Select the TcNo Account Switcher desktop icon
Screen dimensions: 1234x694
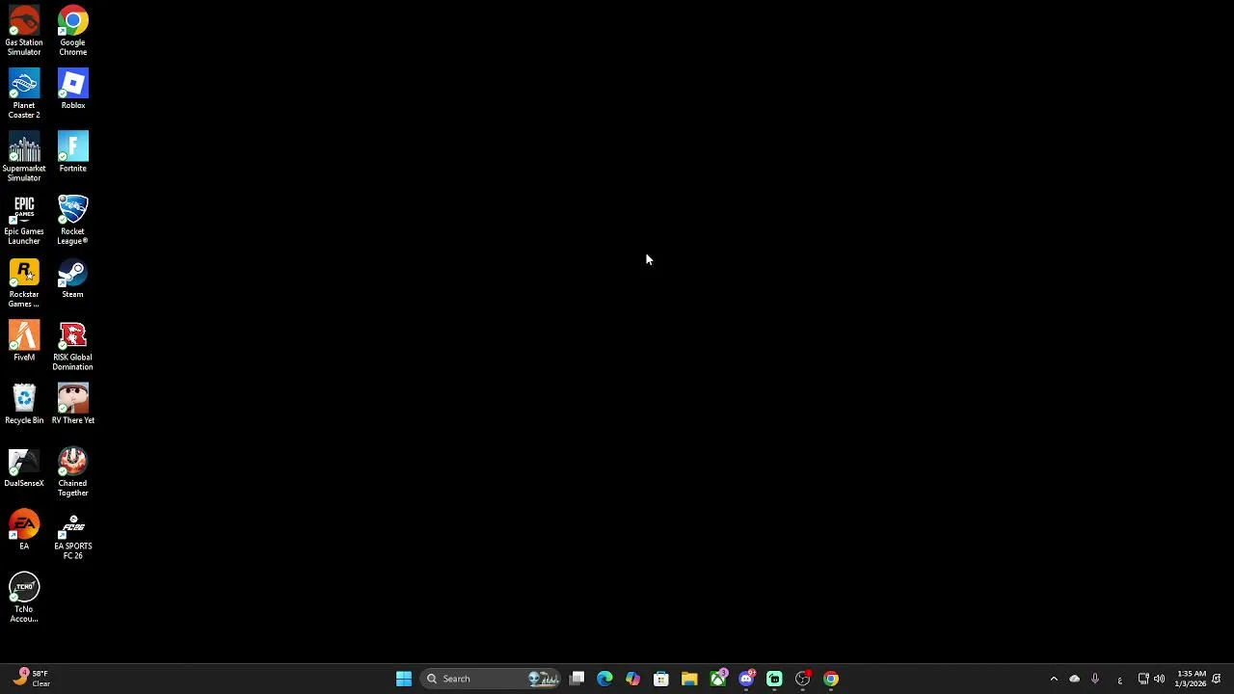24,598
